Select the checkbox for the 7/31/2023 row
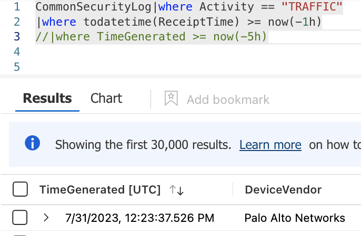Viewport: 361px width, 236px height. pos(20,218)
